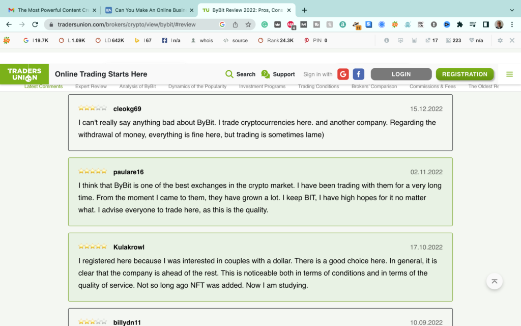Toggle the browser side panel icon

click(x=486, y=24)
